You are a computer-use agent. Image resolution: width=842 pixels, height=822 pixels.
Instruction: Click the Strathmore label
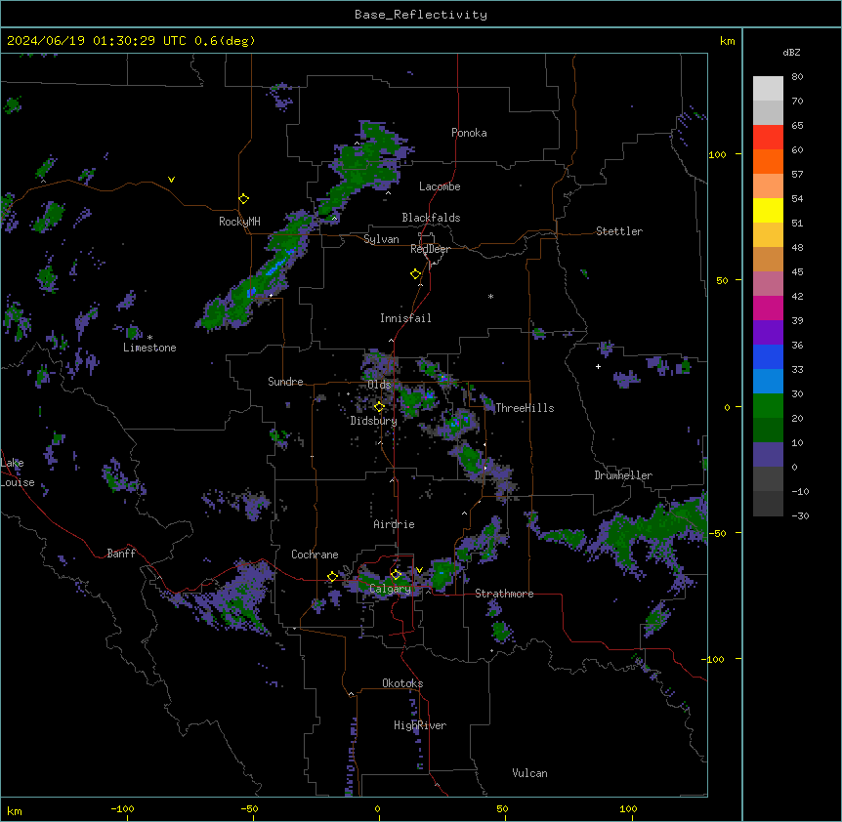coord(504,594)
